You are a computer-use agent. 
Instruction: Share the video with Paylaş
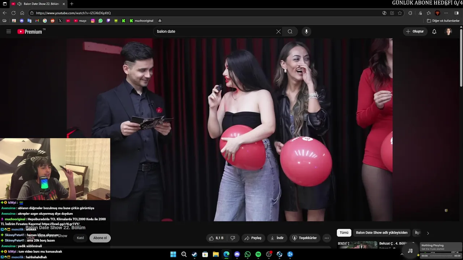(253, 238)
